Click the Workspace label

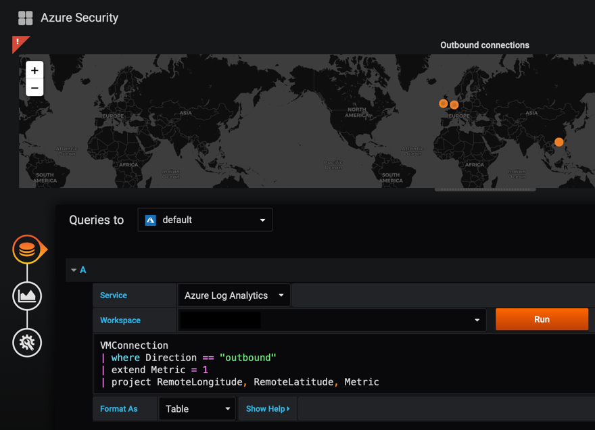click(x=120, y=320)
